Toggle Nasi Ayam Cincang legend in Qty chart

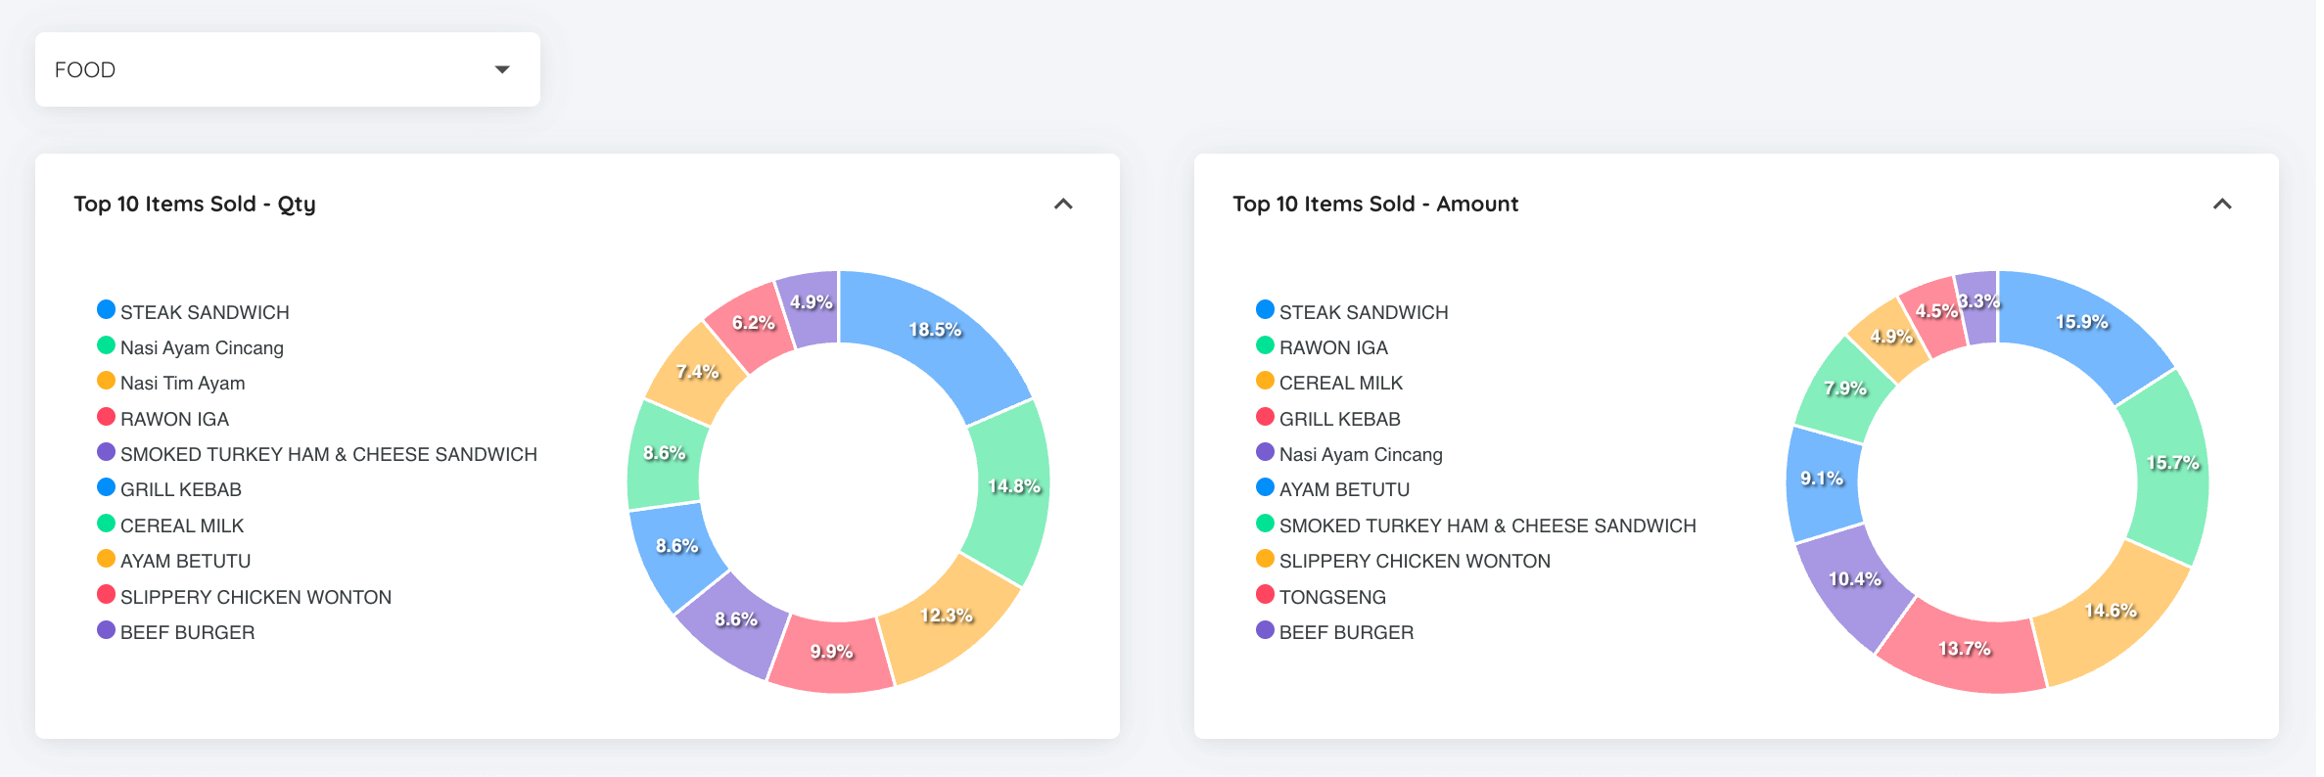(x=190, y=347)
